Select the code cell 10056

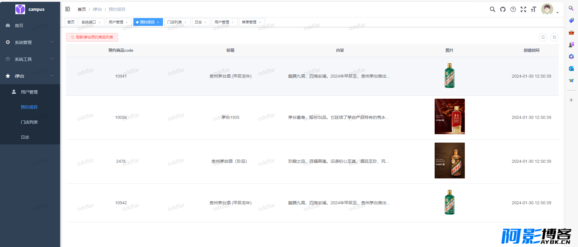pos(121,117)
